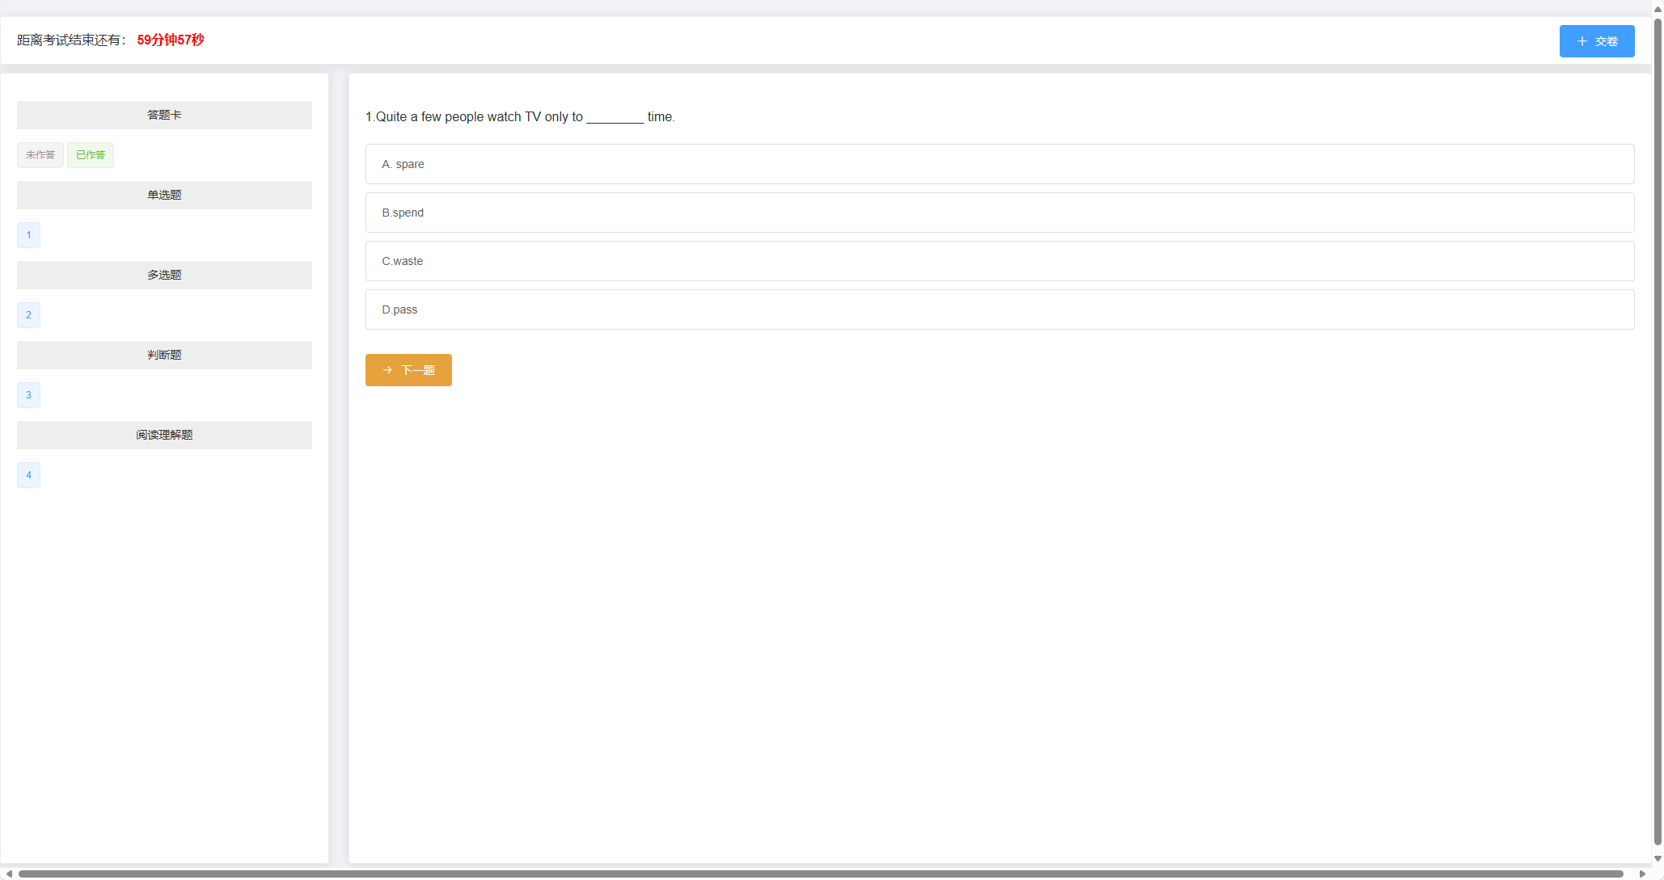
Task: Click the plus icon on 交卷 button
Action: point(1582,41)
